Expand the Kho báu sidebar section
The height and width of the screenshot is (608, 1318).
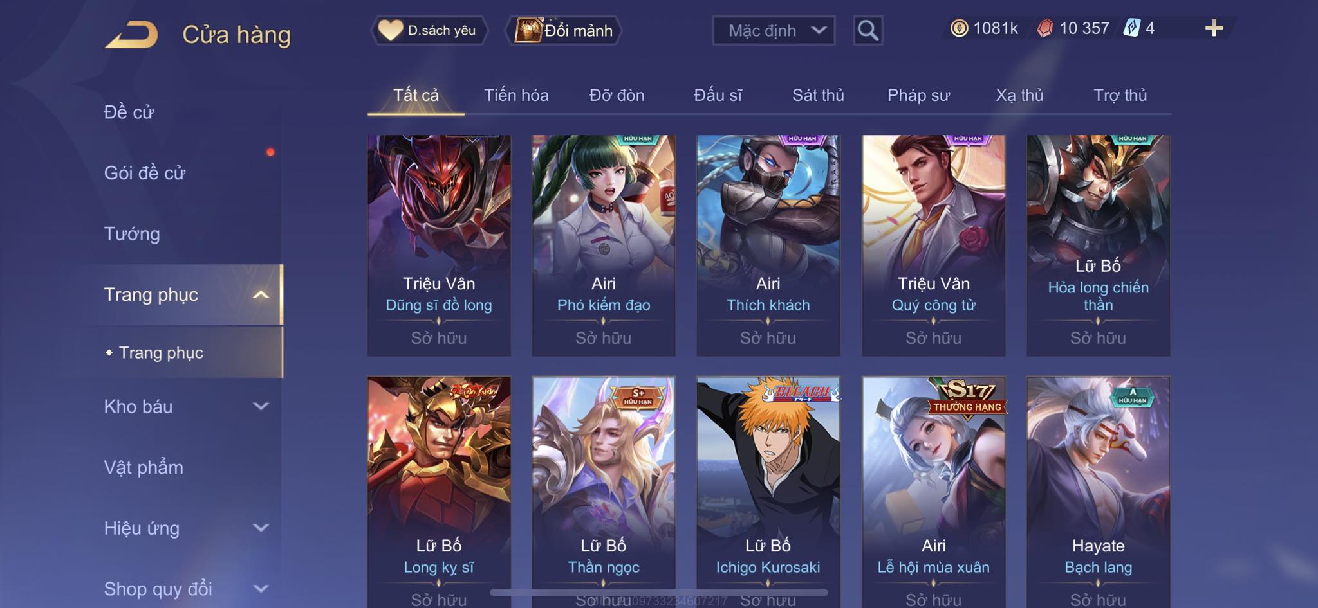point(261,406)
